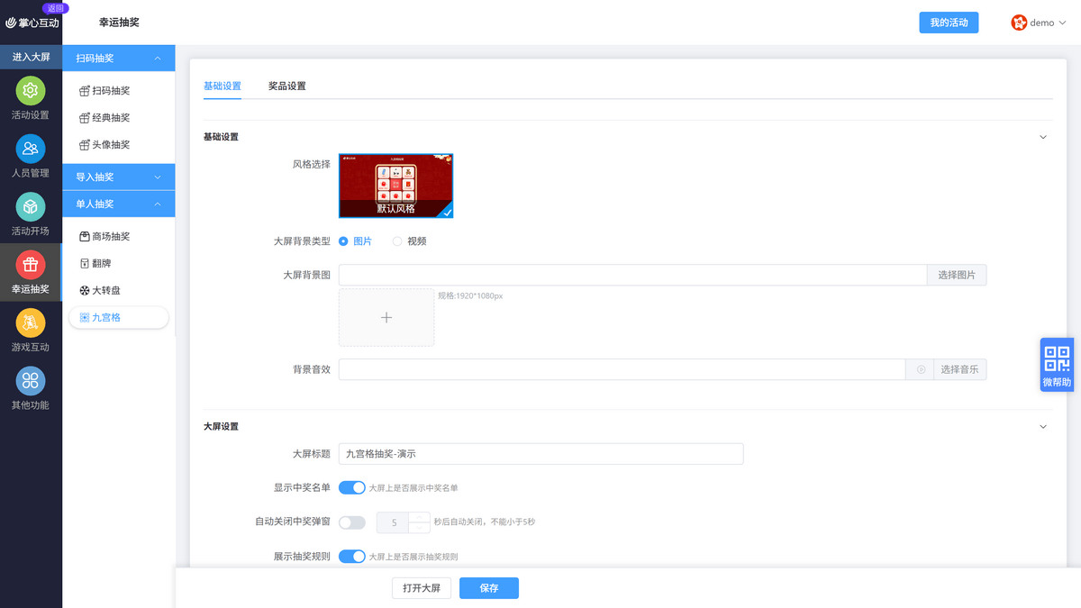
Task: Collapse the 扫码抽奖 group header
Action: [x=119, y=58]
